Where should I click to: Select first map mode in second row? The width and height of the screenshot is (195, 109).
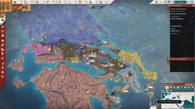click(163, 91)
